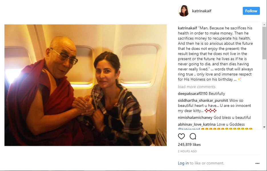Screen dimensions: 267x171
Task: Click the comments scrollbar thumb
Action: (264, 43)
